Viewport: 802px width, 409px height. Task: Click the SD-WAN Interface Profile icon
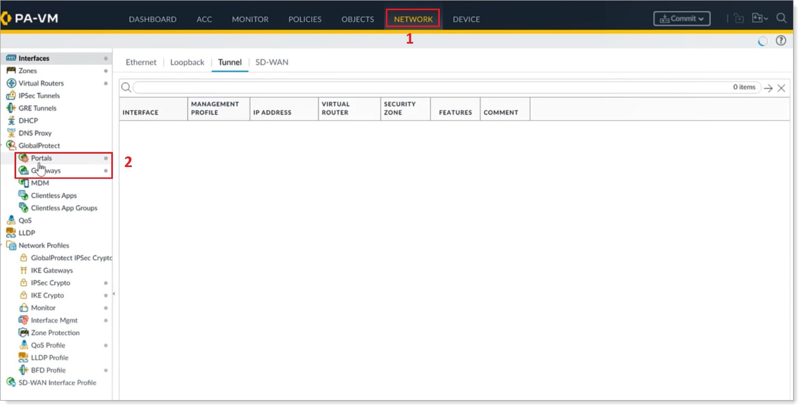11,383
